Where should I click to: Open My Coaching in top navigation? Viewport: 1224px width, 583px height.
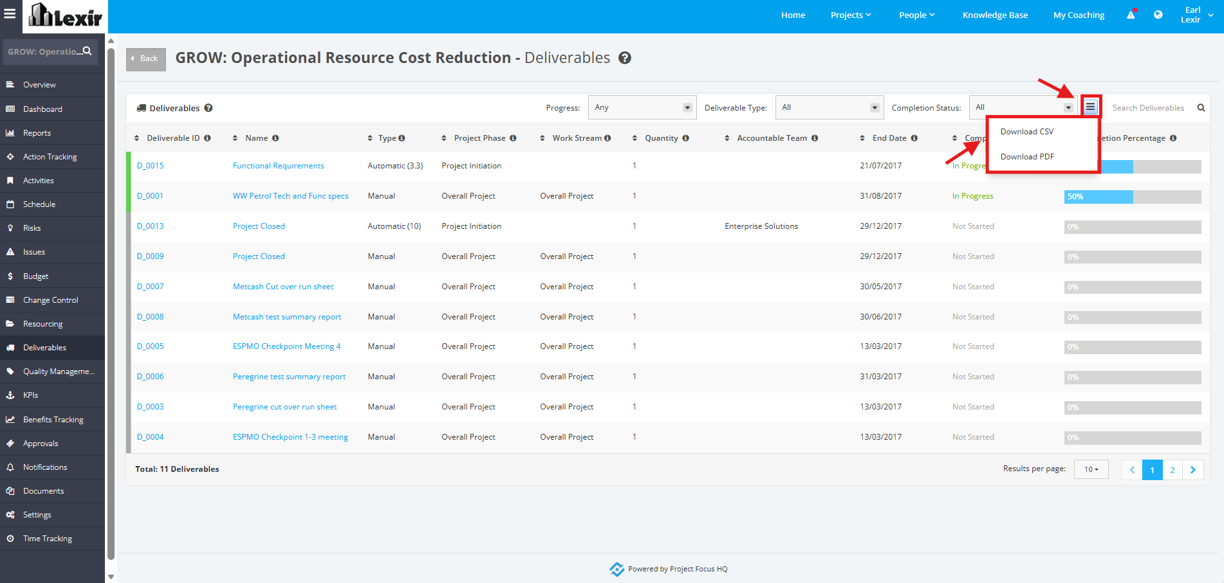pos(1079,15)
